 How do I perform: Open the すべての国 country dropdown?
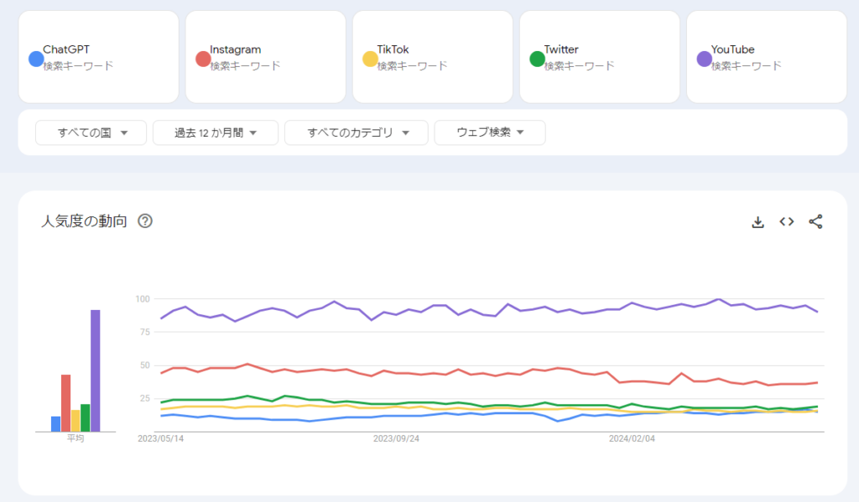pos(91,132)
